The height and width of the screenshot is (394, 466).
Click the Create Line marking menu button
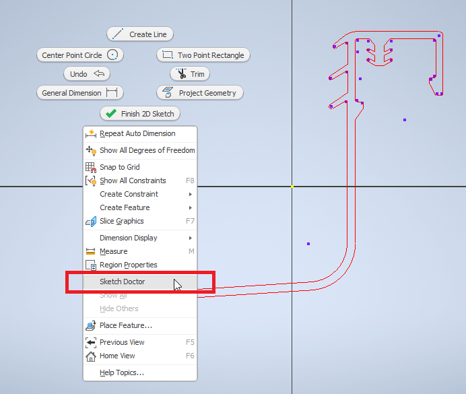pyautogui.click(x=140, y=34)
